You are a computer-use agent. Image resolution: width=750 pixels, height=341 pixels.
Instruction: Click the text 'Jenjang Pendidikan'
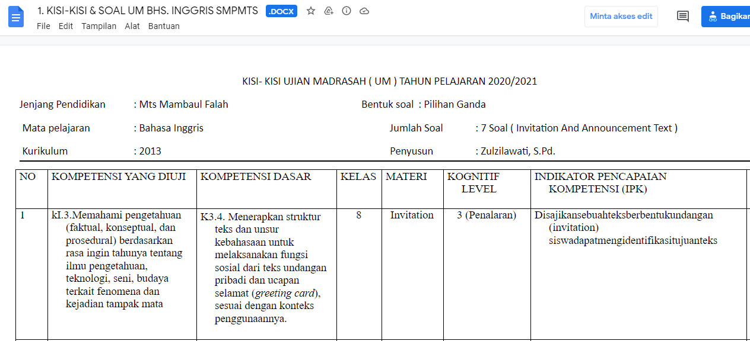(x=62, y=105)
